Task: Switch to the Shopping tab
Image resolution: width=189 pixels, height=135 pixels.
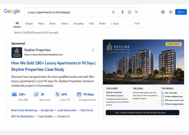Action: click(x=78, y=23)
